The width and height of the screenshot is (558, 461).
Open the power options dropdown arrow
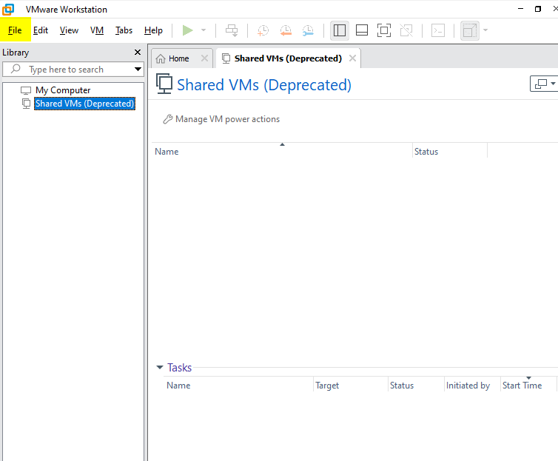click(204, 30)
